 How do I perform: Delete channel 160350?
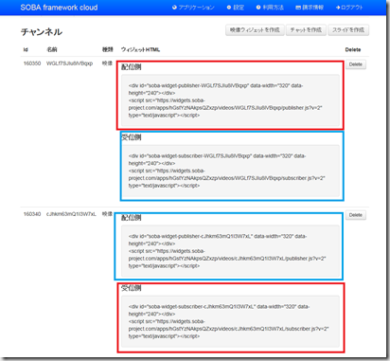pos(356,64)
